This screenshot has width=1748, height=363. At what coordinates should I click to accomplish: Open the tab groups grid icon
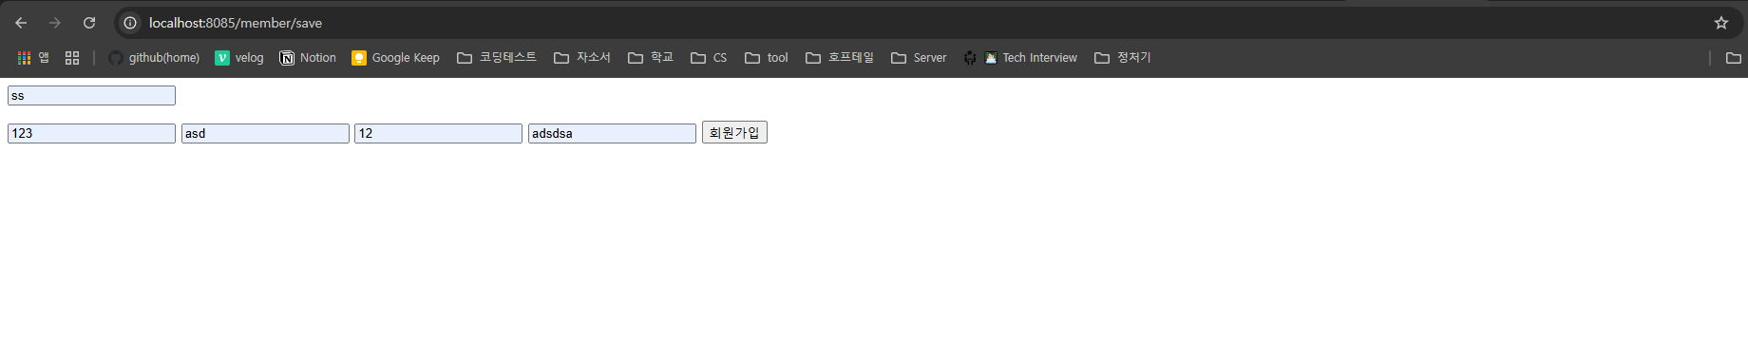pos(72,58)
